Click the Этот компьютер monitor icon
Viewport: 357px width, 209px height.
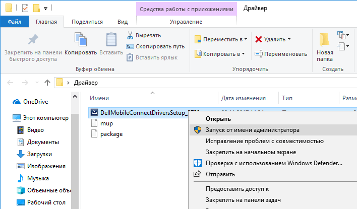tap(17, 118)
